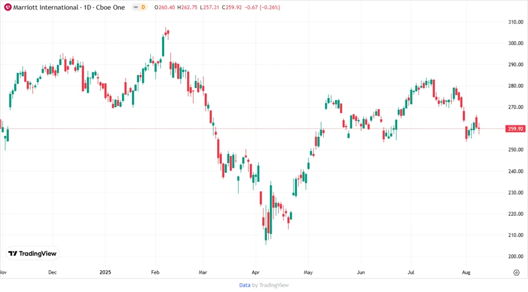Click the close value C259.92
The width and height of the screenshot is (528, 292).
tap(232, 8)
